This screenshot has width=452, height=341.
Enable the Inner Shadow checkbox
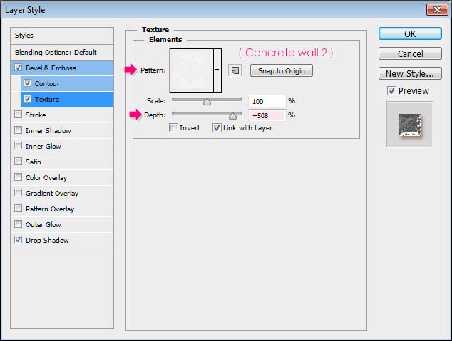pos(18,130)
